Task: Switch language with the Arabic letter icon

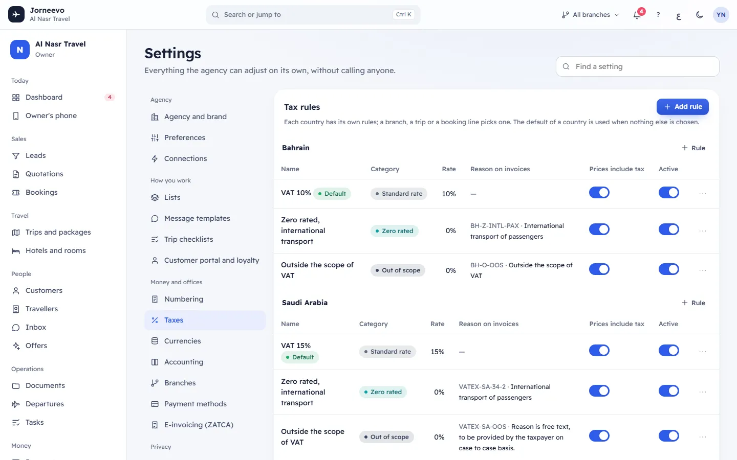Action: 679,15
